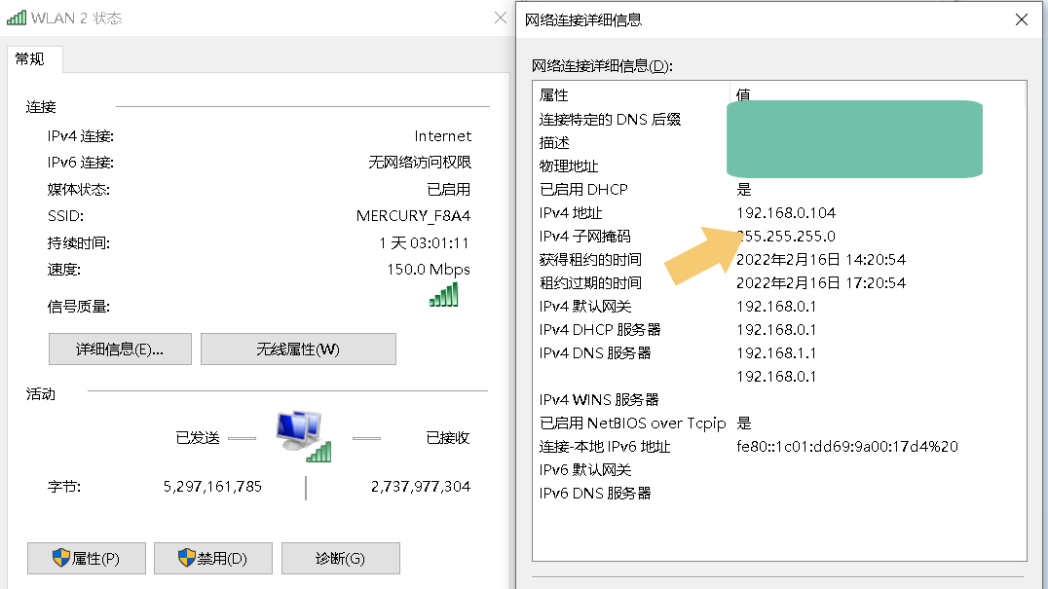Select the IPv4 默认网关 label
This screenshot has height=589, width=1048.
(x=585, y=306)
